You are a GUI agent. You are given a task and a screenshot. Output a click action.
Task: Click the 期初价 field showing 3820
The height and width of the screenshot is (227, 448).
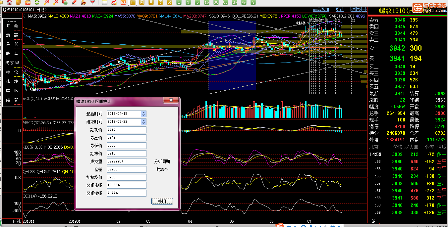point(127,130)
